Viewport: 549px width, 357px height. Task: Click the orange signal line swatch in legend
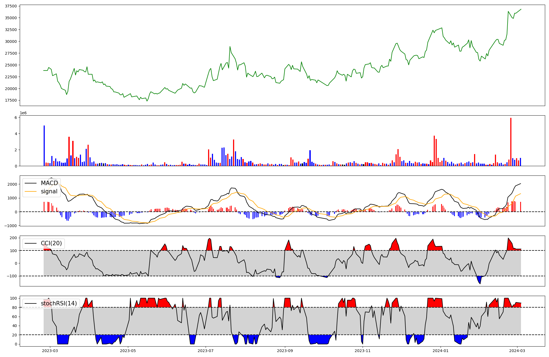pyautogui.click(x=30, y=191)
